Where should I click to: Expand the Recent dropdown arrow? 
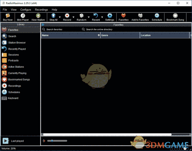coord(102,17)
